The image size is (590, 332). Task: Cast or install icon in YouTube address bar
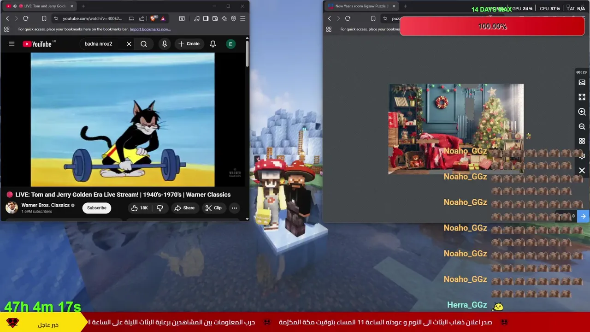131,18
